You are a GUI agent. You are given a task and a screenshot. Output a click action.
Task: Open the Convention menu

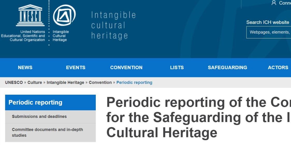pos(126,68)
